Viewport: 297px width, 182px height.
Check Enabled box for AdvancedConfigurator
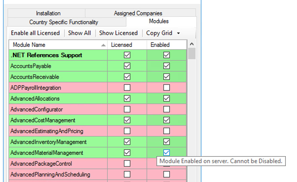click(x=167, y=109)
